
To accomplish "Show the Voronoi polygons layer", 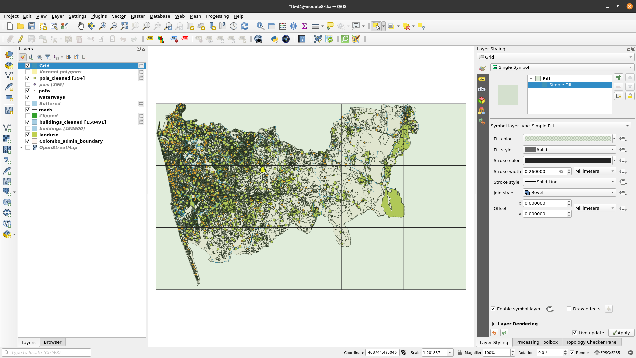I will (x=28, y=72).
